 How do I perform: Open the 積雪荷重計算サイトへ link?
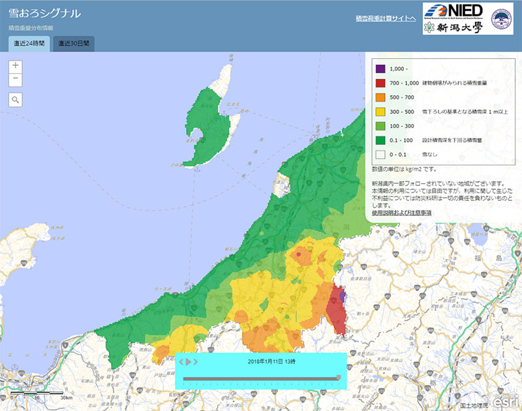click(385, 19)
